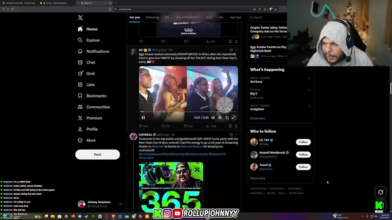Screen dimensions: 392x220
Task: Open Grok from the sidebar
Action: [x=86, y=73]
